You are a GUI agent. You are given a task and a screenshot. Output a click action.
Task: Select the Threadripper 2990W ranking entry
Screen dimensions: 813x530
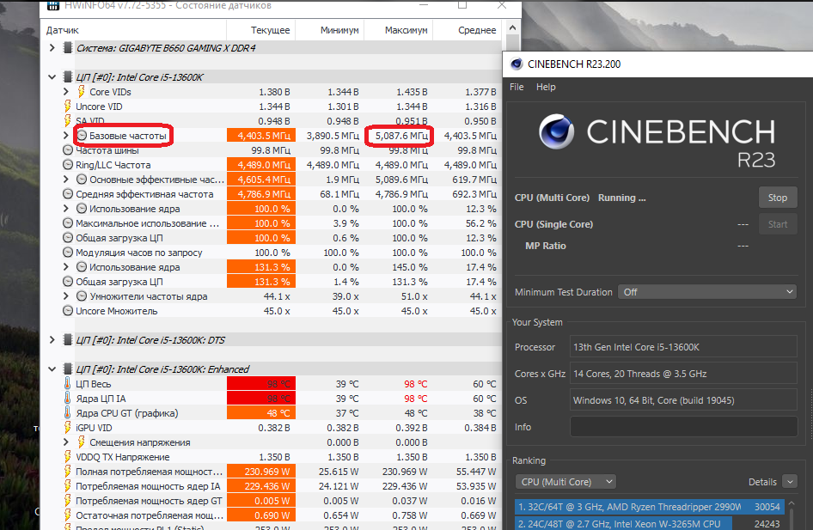(x=649, y=507)
